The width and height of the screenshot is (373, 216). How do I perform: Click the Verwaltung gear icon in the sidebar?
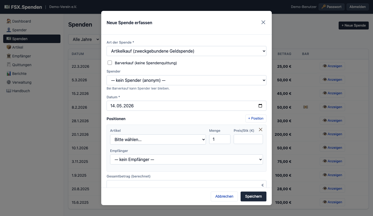(x=9, y=82)
